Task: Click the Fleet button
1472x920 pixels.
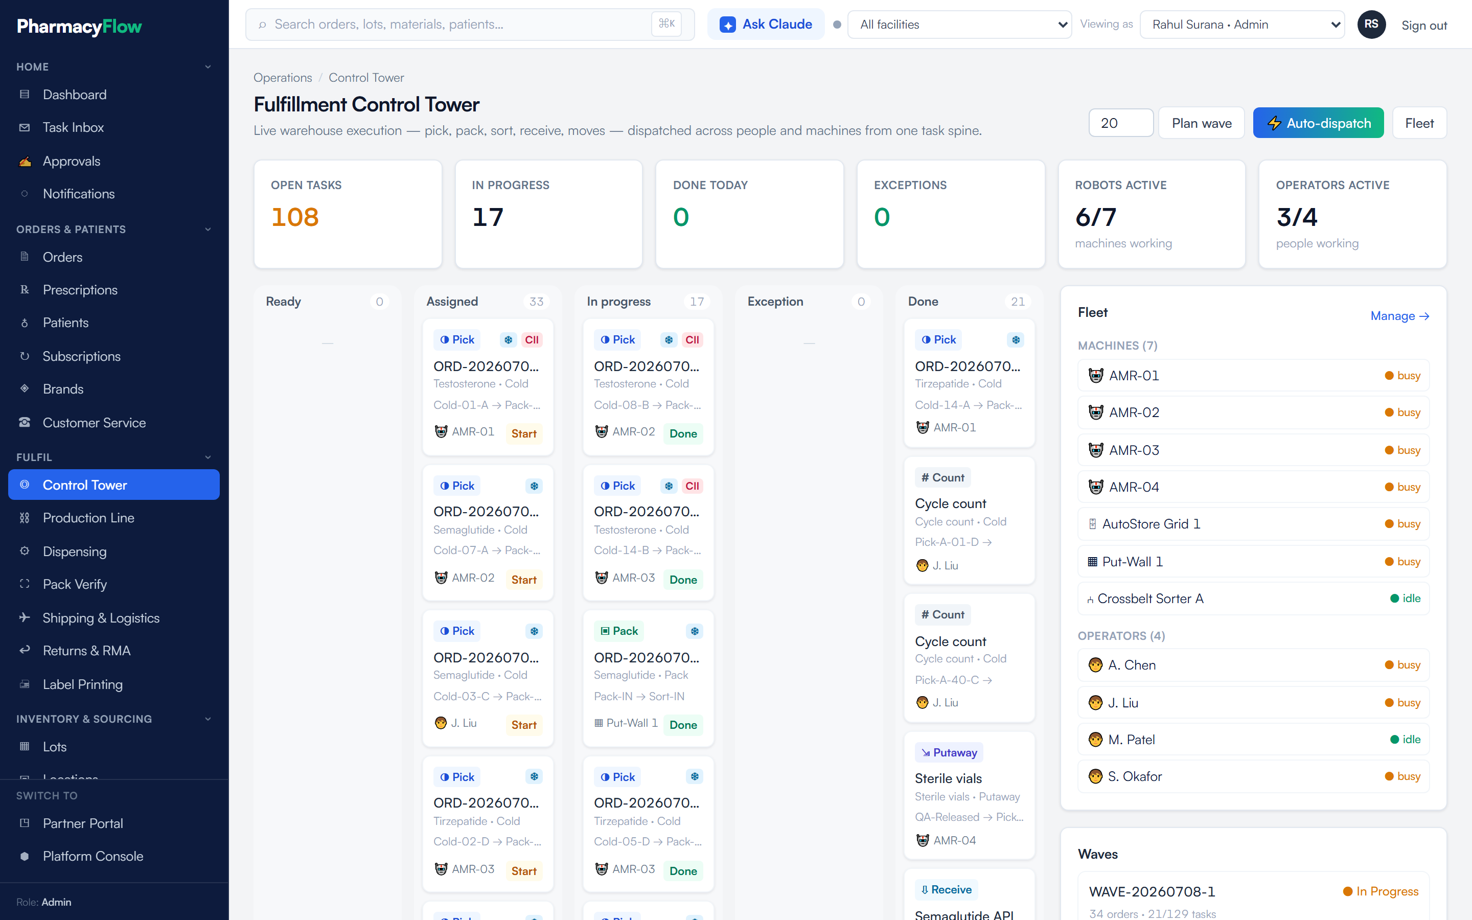Action: point(1419,123)
